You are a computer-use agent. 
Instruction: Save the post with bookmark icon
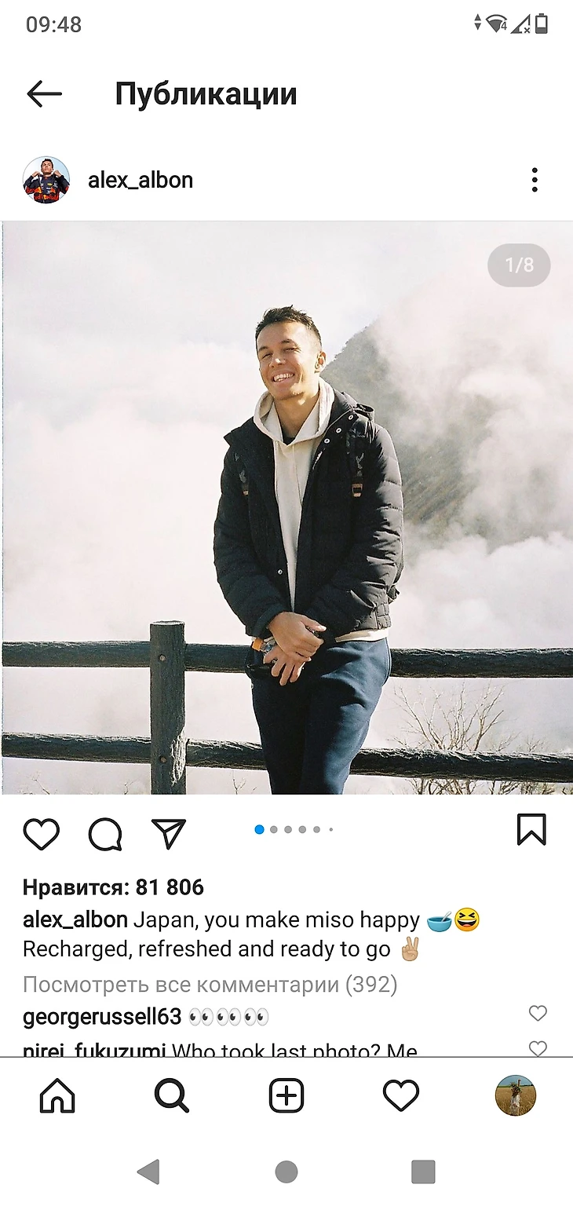(531, 830)
